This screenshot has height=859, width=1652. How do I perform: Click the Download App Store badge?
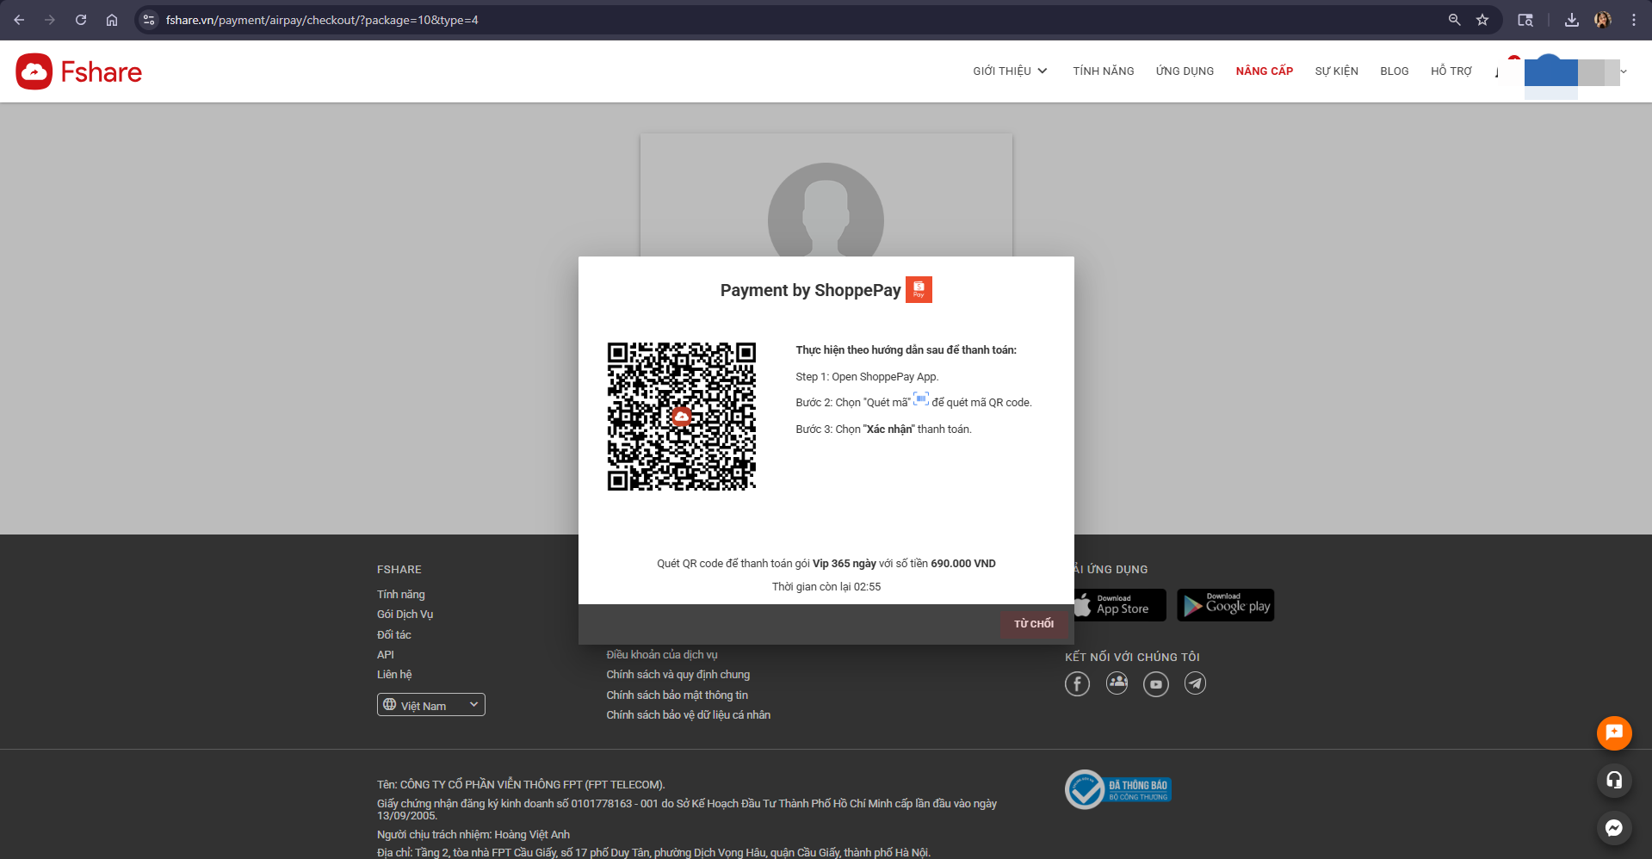click(x=1120, y=605)
